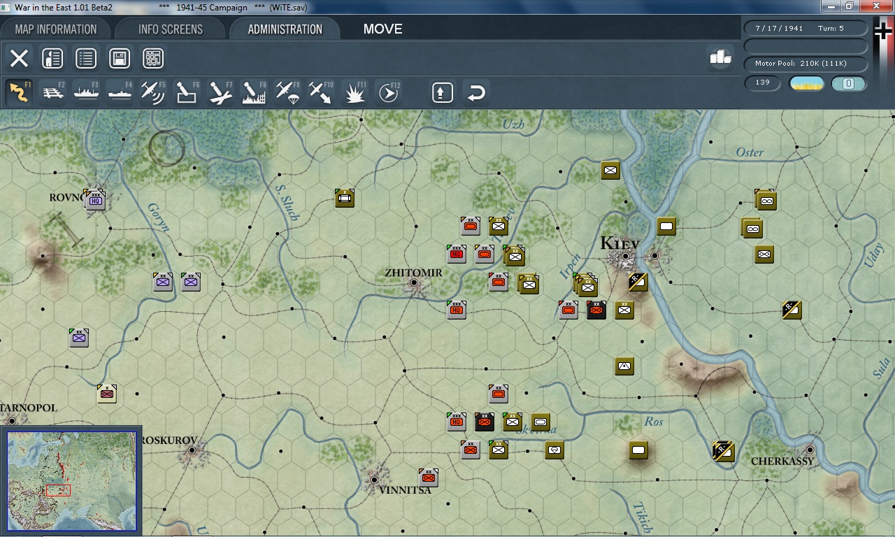Select the lone grey-purple unit east of Tarnopol
Image resolution: width=895 pixels, height=537 pixels.
coord(79,338)
